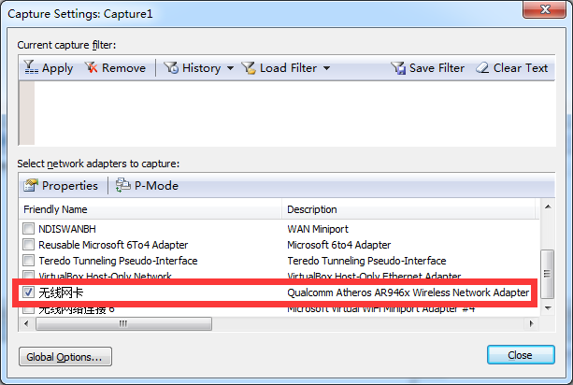The width and height of the screenshot is (573, 385).
Task: Click the Load Filter icon
Action: tap(249, 67)
